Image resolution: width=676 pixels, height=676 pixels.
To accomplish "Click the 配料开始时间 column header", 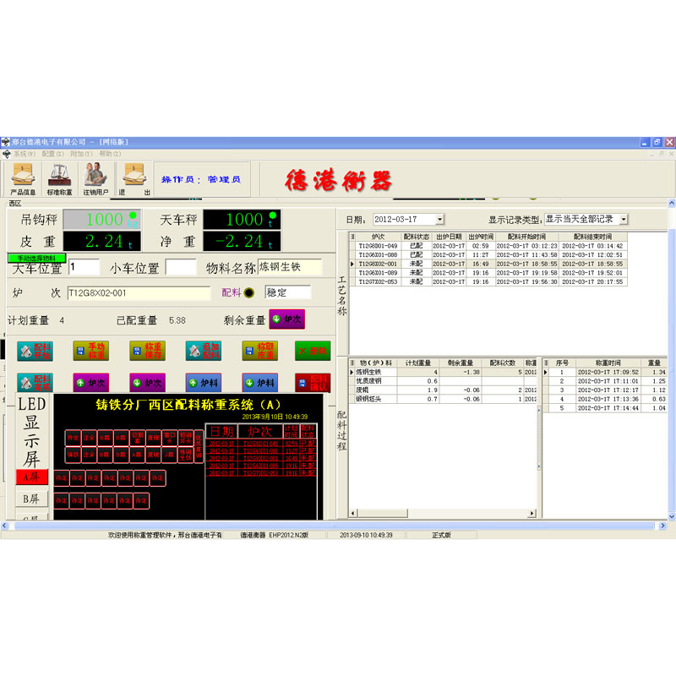I will point(526,237).
